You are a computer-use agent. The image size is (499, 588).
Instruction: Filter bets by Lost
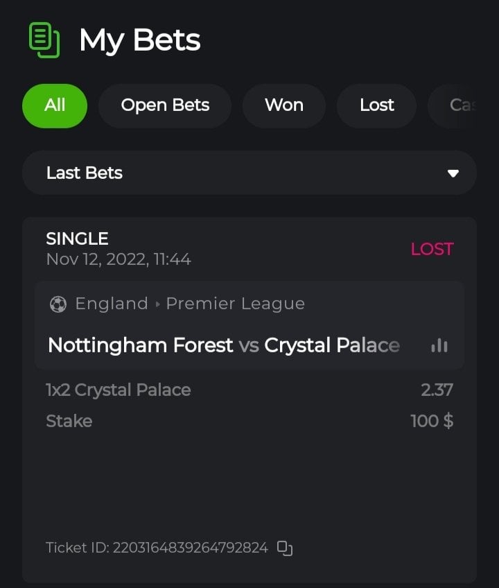pyautogui.click(x=376, y=105)
